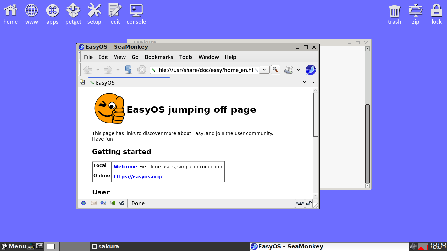
Task: Open Browser from status bar globe icon
Action: (x=84, y=203)
